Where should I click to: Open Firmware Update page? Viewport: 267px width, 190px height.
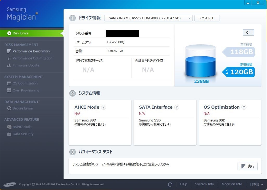point(26,65)
